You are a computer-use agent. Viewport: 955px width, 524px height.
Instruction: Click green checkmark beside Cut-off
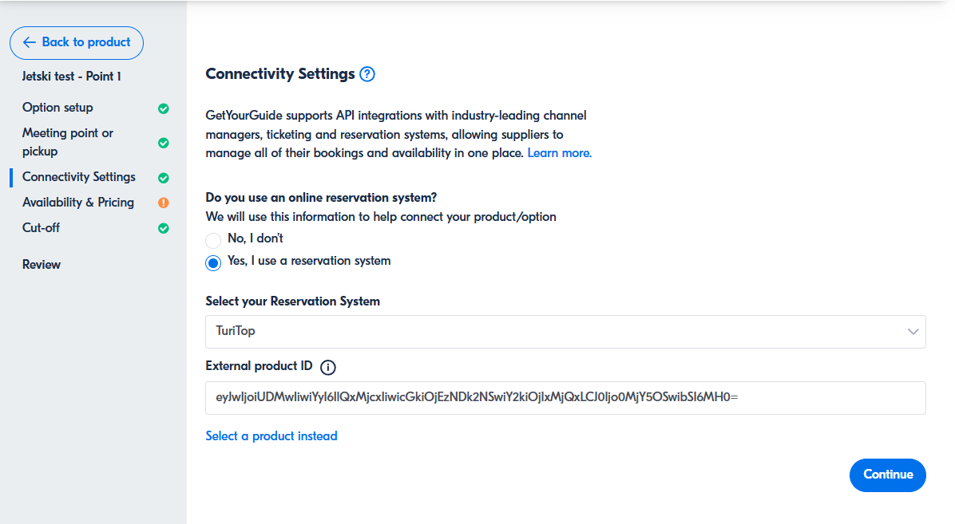click(164, 228)
